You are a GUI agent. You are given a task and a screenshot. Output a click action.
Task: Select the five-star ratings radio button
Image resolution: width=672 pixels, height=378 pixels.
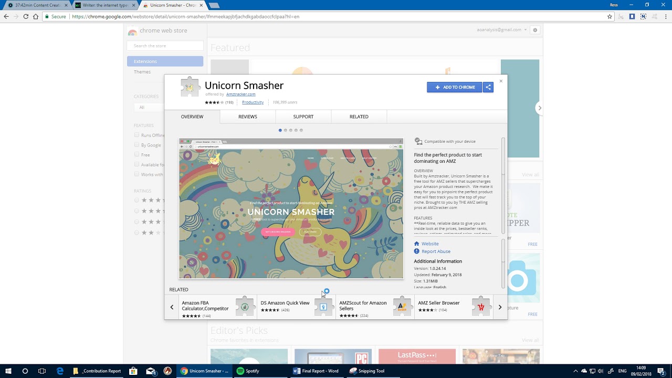pyautogui.click(x=137, y=200)
